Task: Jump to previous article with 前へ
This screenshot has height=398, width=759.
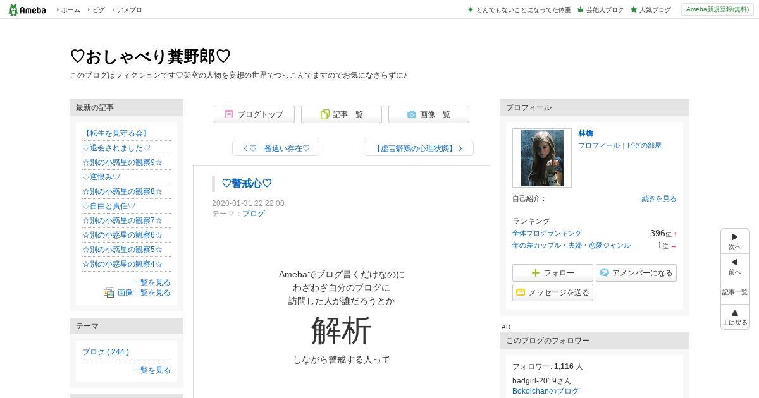Action: coord(735,267)
